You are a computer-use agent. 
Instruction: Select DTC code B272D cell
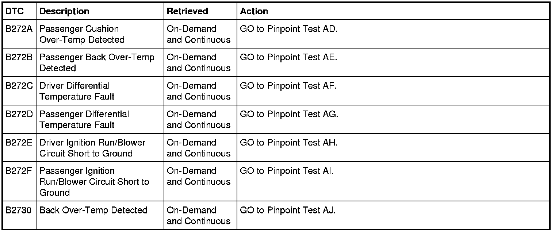pos(19,114)
